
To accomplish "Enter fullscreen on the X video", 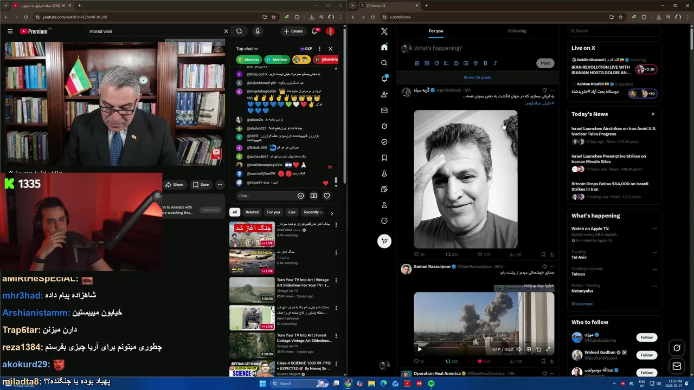I will (x=548, y=349).
